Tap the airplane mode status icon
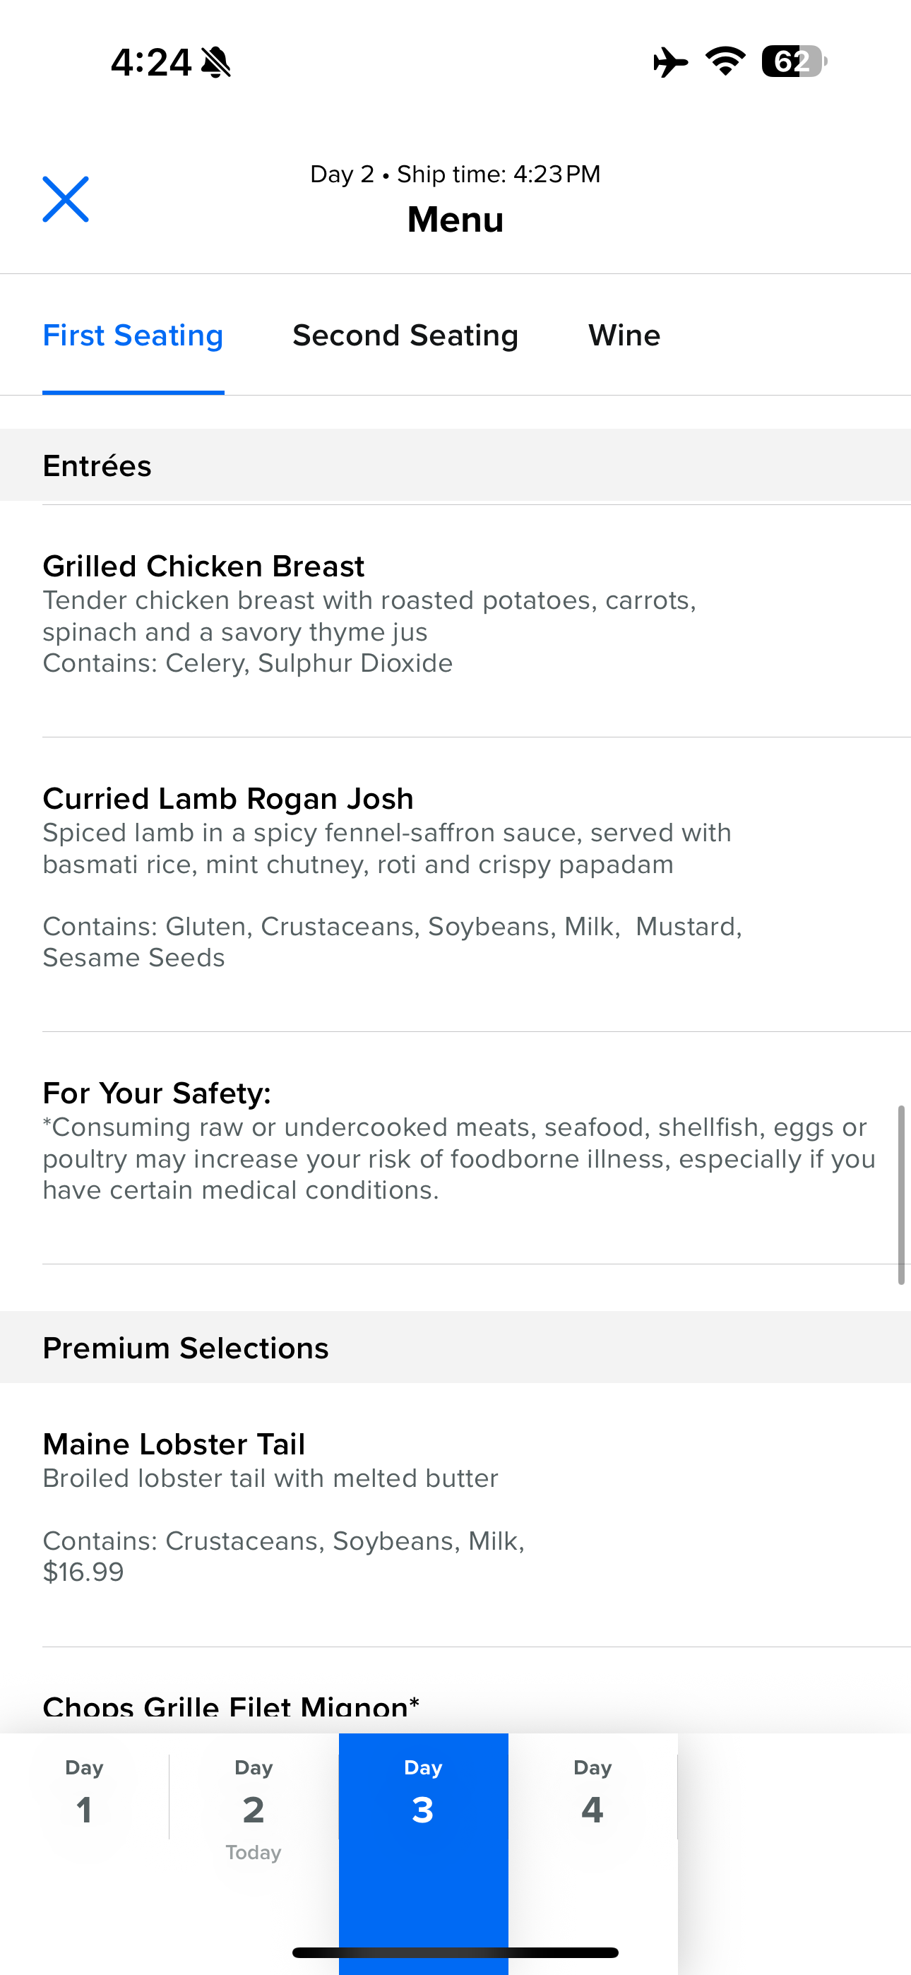This screenshot has width=911, height=1975. click(x=669, y=62)
